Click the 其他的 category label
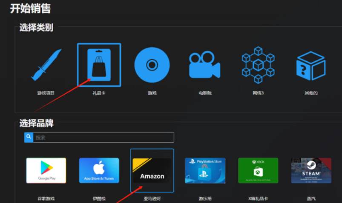The width and height of the screenshot is (342, 203). click(311, 93)
